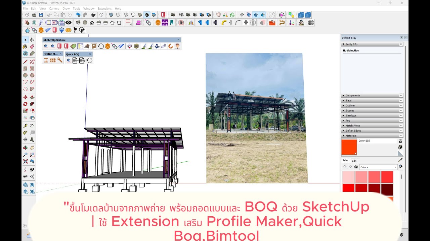Toggle Wireframe style icon
430x241 pixels.
click(126, 15)
